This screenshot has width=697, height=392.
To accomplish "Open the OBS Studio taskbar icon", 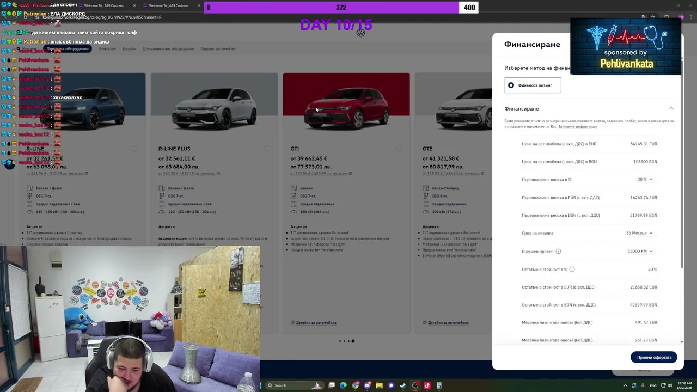I will [415, 385].
